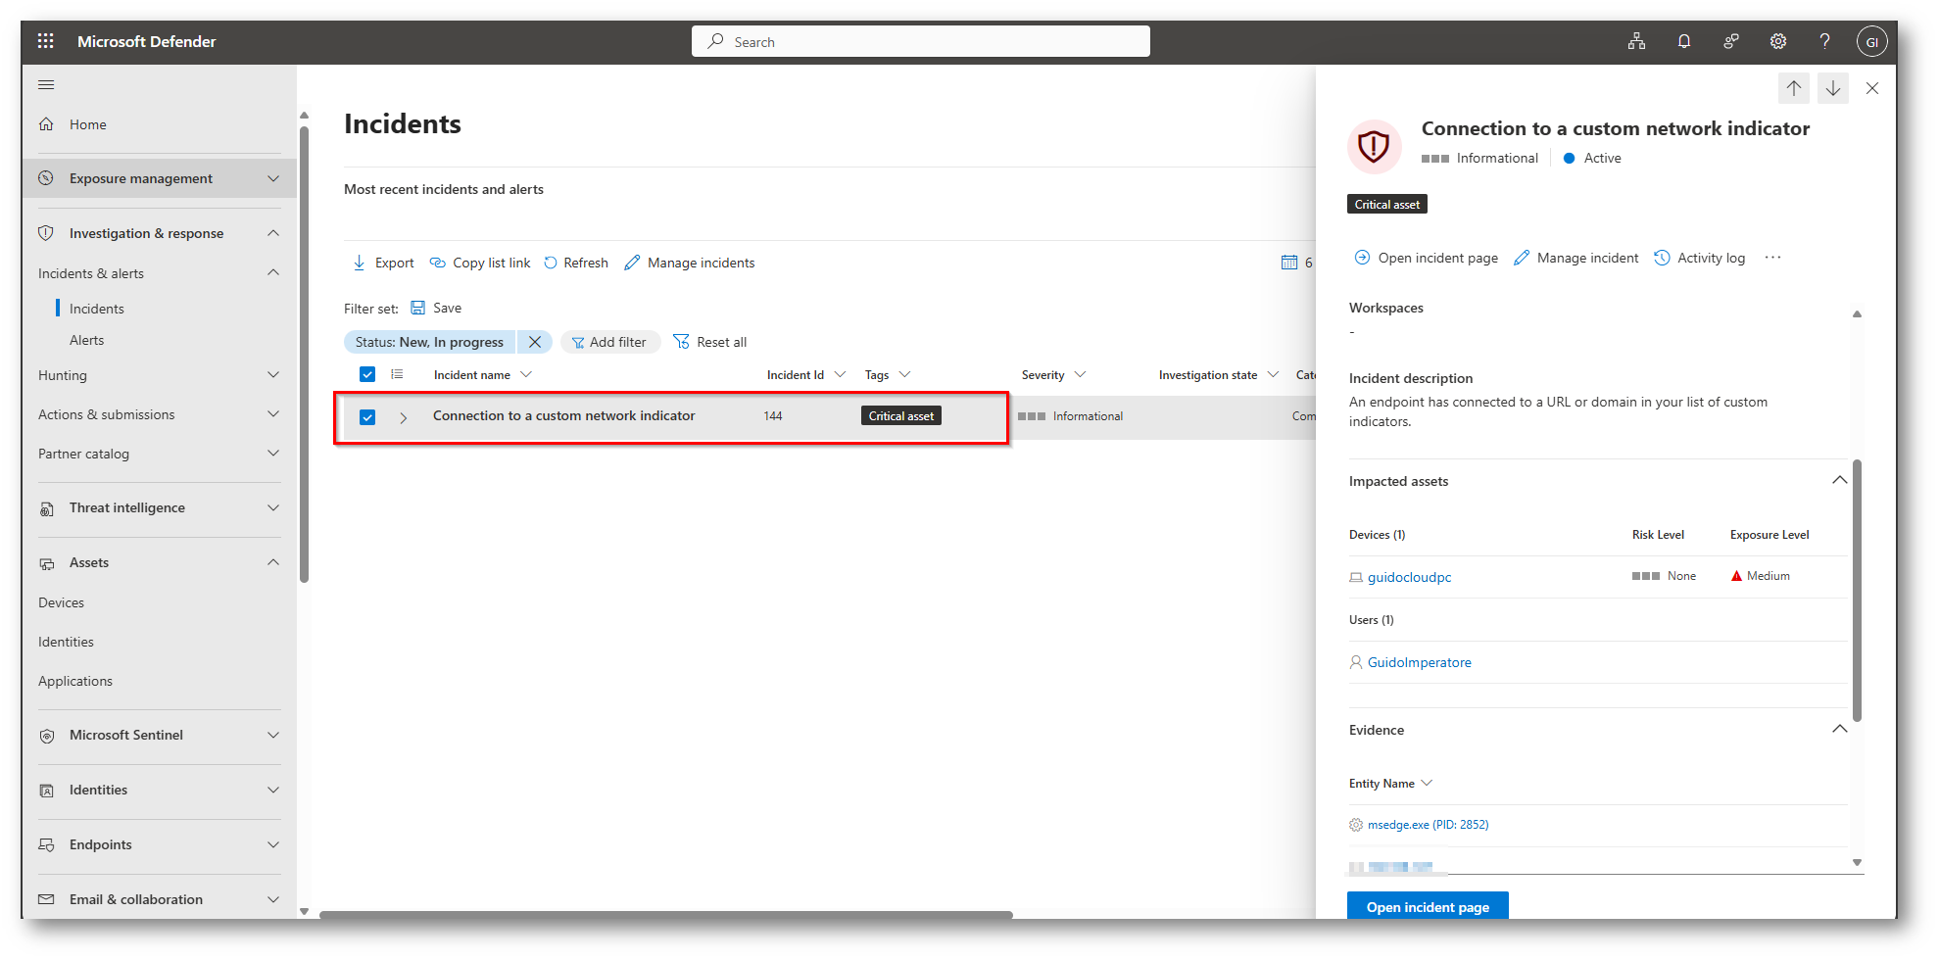The width and height of the screenshot is (1939, 960).
Task: Click Manage incident in flyout
Action: click(1575, 258)
